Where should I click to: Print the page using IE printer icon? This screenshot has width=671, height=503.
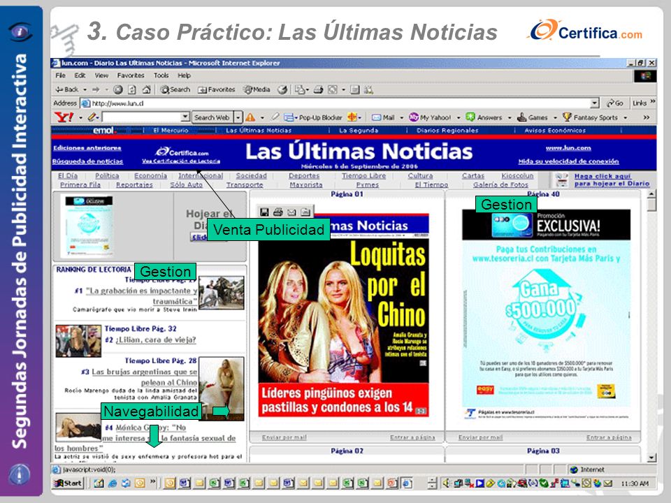[x=318, y=89]
